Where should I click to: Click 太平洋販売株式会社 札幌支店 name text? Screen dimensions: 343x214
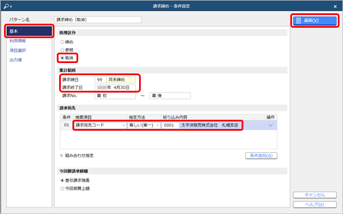210,125
